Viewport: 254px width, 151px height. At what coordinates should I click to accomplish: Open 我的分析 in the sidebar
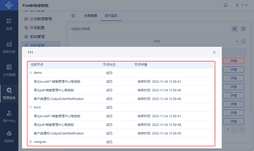9,48
